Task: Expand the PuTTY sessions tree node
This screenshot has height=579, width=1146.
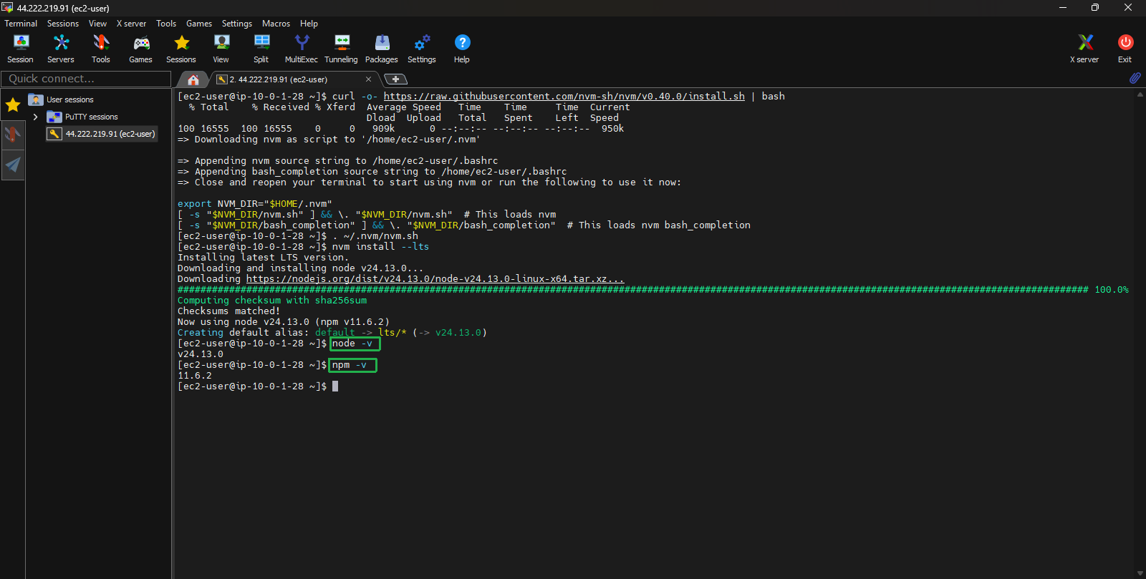Action: (x=35, y=117)
